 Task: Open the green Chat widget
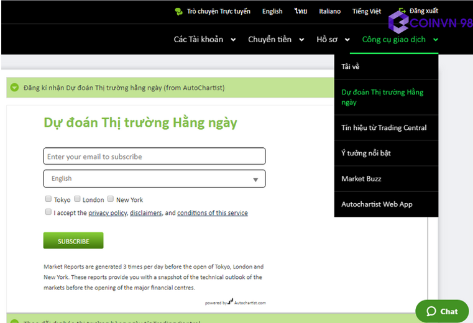(441, 311)
